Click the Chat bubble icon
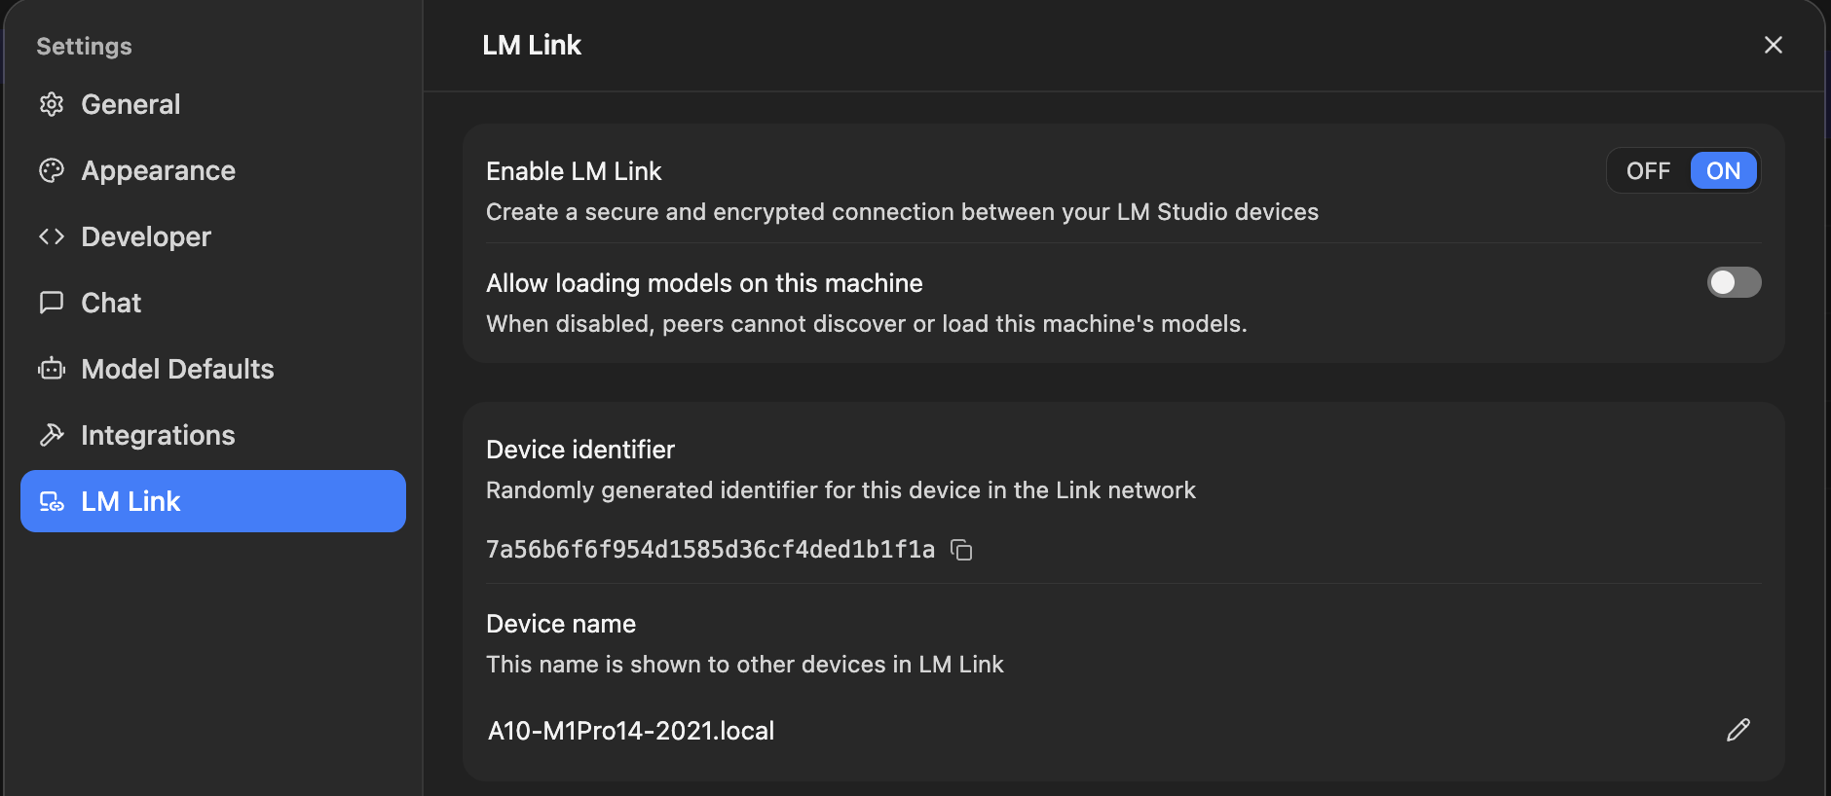Image resolution: width=1831 pixels, height=796 pixels. point(52,303)
